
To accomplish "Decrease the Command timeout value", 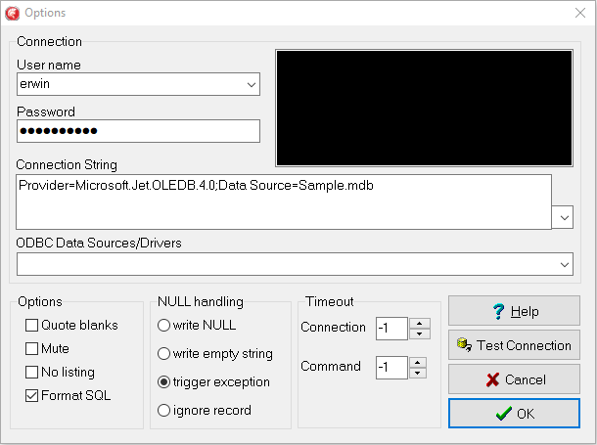I will point(418,373).
